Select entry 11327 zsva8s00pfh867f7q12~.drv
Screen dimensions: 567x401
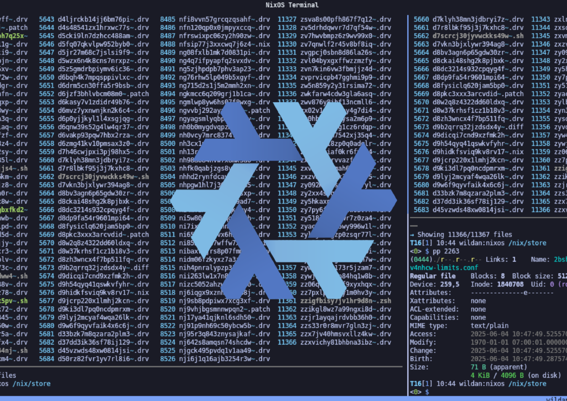[334, 20]
